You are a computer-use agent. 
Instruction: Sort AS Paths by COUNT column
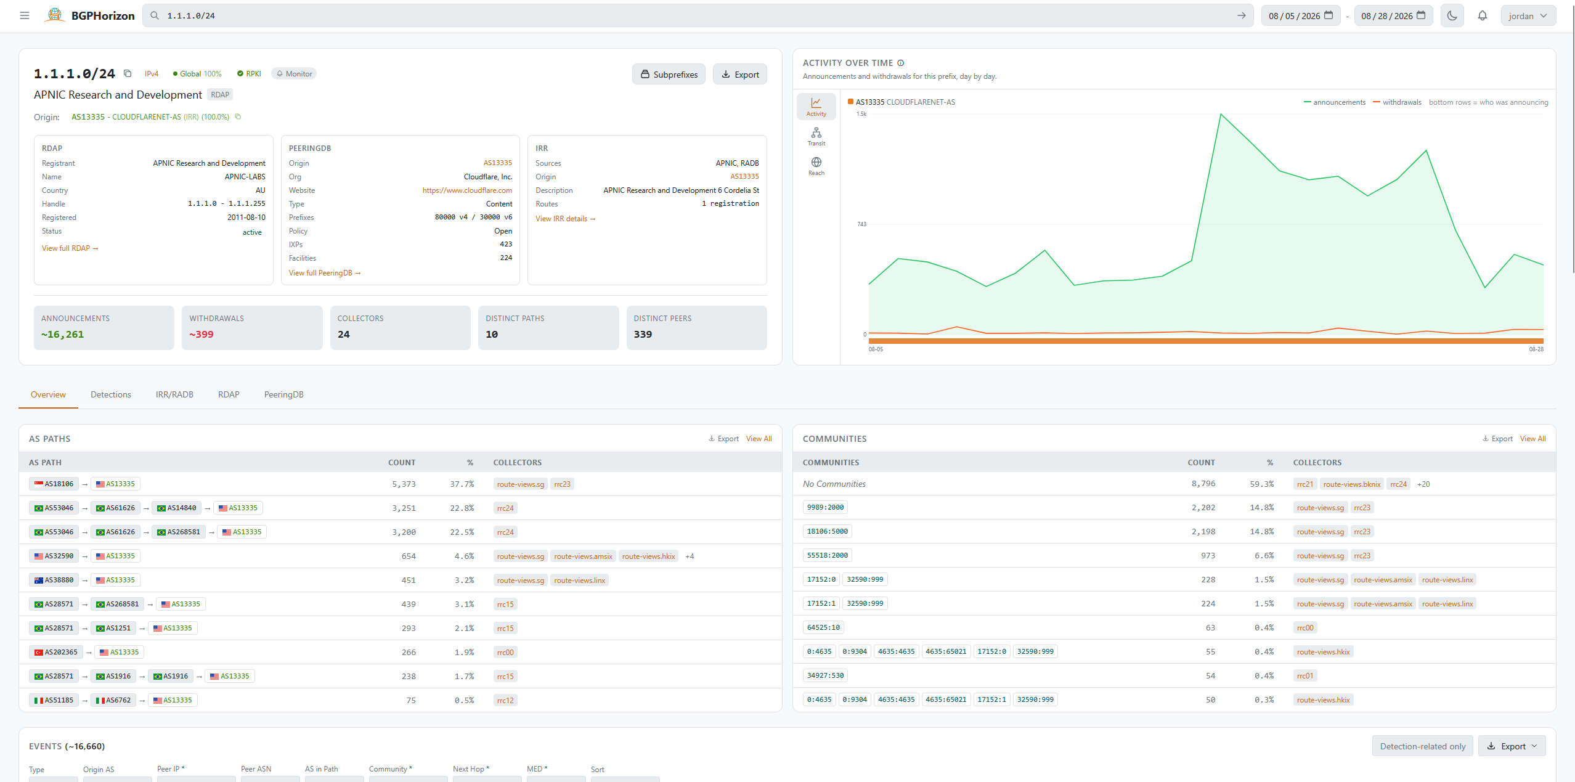pos(402,462)
